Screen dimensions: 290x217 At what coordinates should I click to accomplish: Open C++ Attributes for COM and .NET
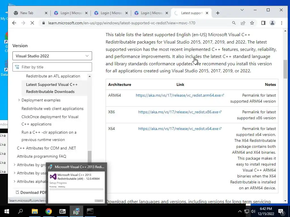46,148
